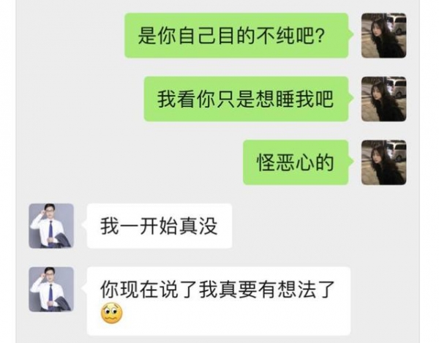Click the white bubble "你现在说了我真要有想法了"
The image size is (439, 343).
pos(219,301)
